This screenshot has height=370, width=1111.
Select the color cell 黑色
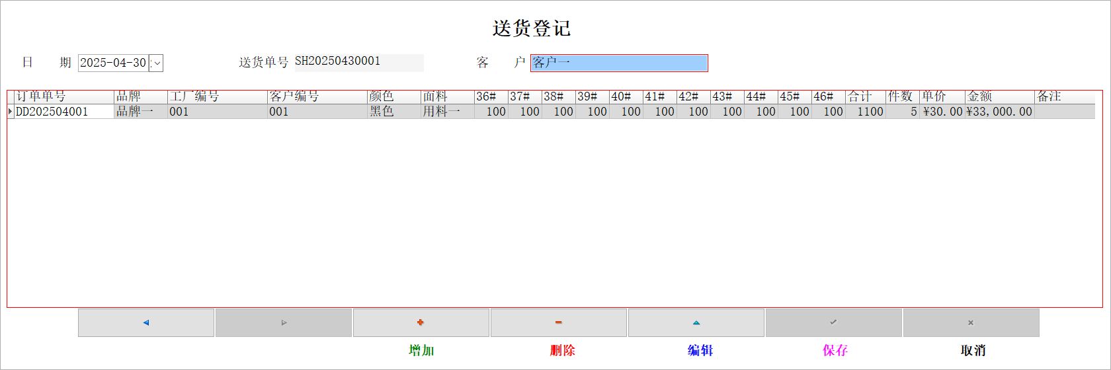point(394,112)
